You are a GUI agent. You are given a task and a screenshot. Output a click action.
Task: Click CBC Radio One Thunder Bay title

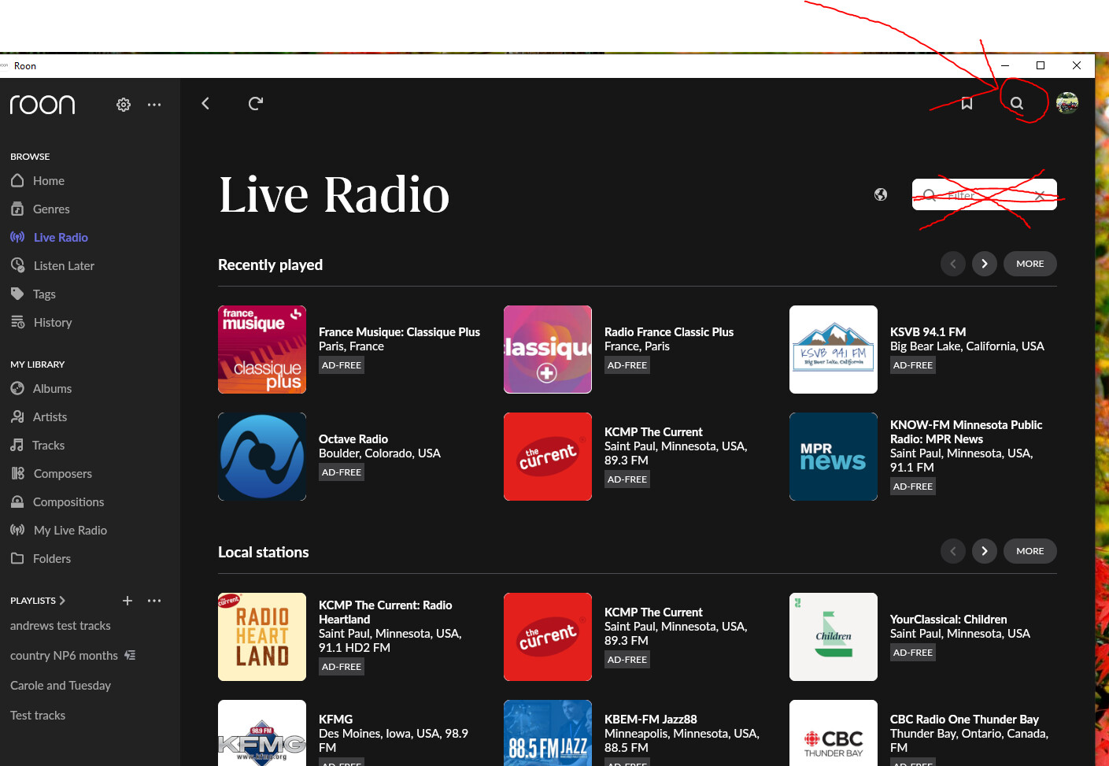(x=964, y=720)
